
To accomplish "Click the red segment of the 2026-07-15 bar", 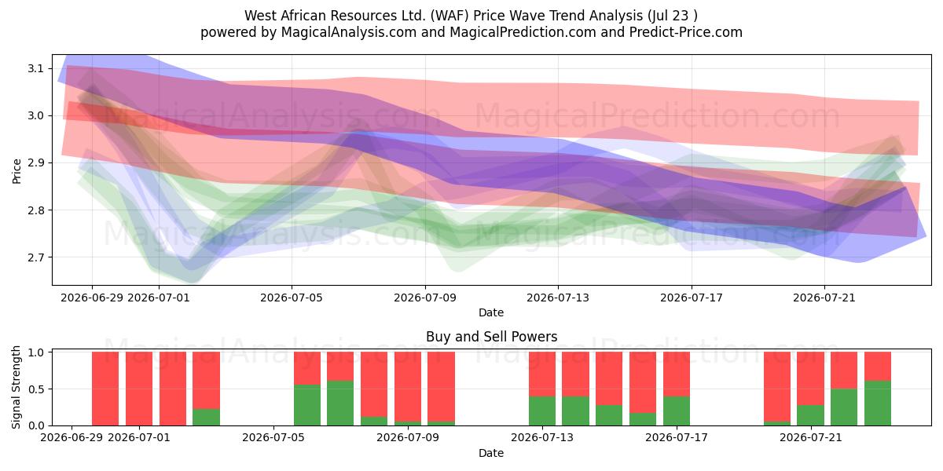I will (609, 378).
